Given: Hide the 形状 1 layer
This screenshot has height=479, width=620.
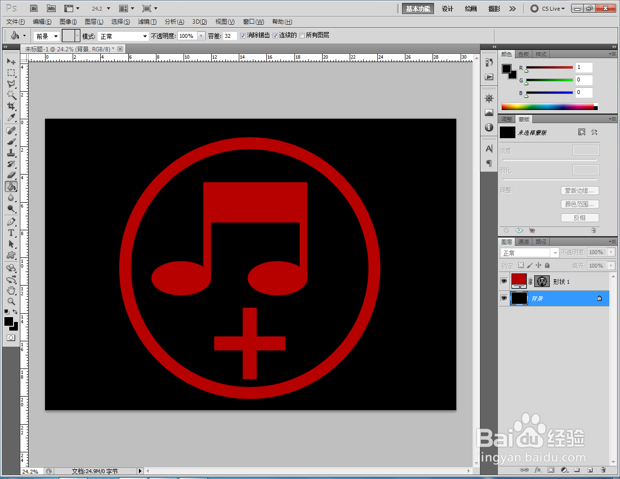Looking at the screenshot, I should 504,281.
